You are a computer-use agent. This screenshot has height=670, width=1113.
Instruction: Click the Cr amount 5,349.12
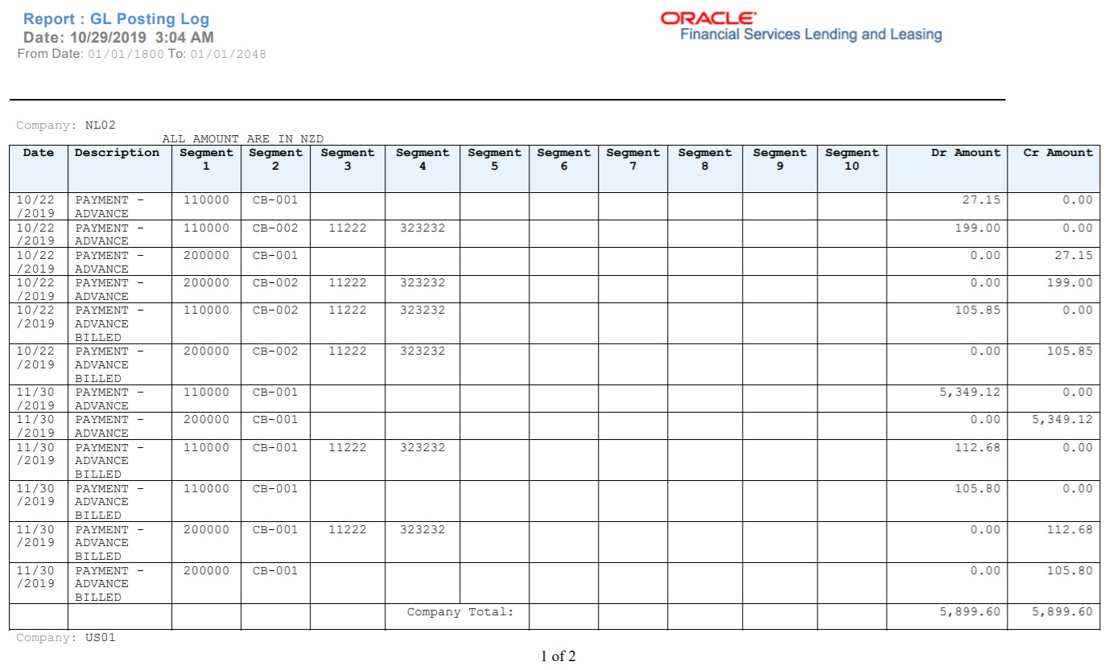pos(1063,420)
